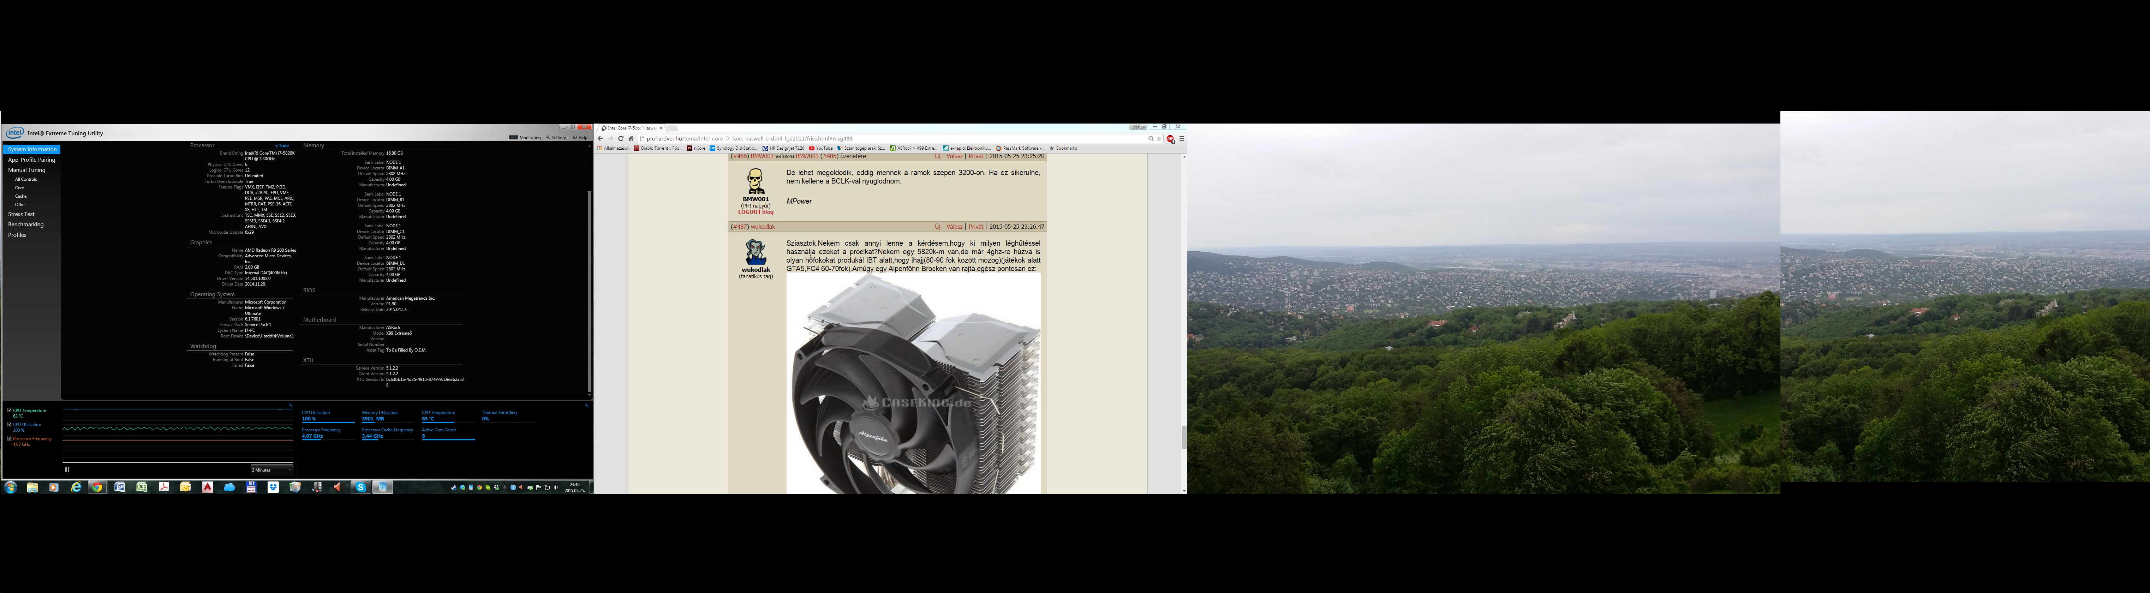This screenshot has width=2150, height=593.
Task: Open Settings wrench in Intel XTU header
Action: click(556, 138)
